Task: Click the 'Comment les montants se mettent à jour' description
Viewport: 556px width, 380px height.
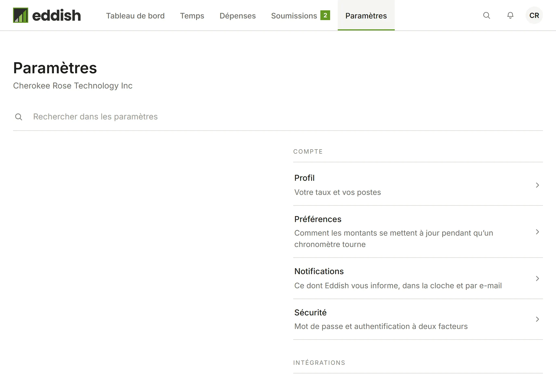Action: (x=394, y=239)
